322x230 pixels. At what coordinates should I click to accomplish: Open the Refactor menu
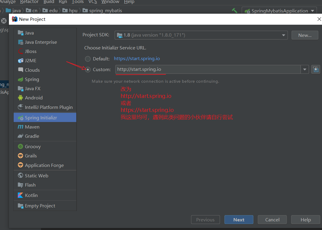pos(29,2)
